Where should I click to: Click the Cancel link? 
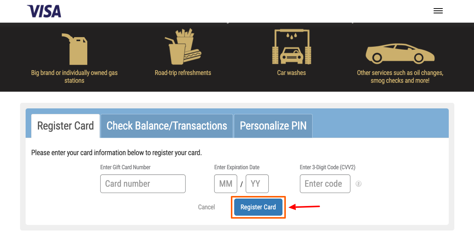coord(206,207)
